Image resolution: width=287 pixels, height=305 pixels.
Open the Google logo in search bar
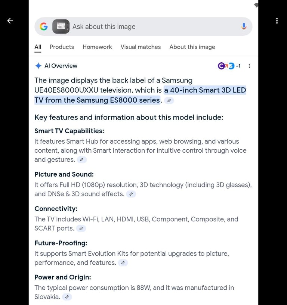[x=44, y=27]
